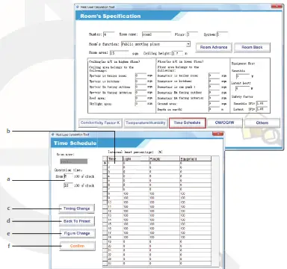Focus the Upstair facing interior area field
The image size is (287, 269).
coord(141,93)
